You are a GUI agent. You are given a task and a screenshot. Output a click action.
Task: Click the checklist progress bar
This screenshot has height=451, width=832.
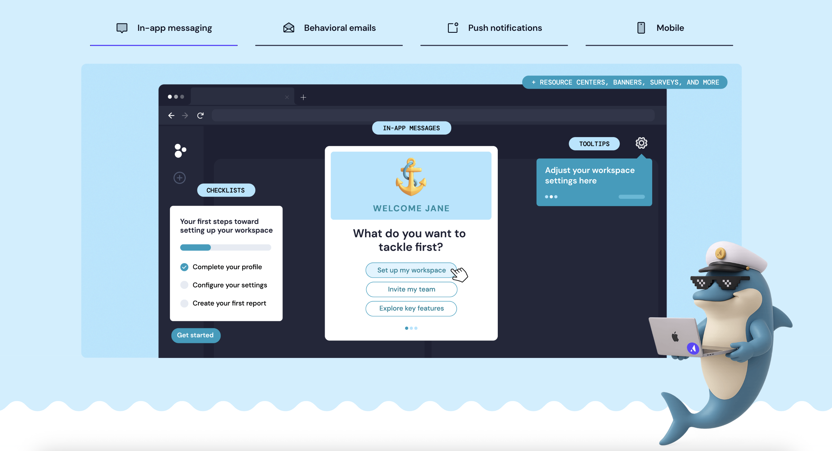coord(225,248)
